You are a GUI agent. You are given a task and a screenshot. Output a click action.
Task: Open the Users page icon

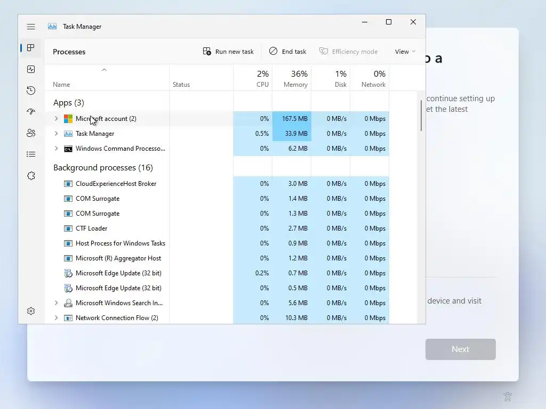click(31, 133)
